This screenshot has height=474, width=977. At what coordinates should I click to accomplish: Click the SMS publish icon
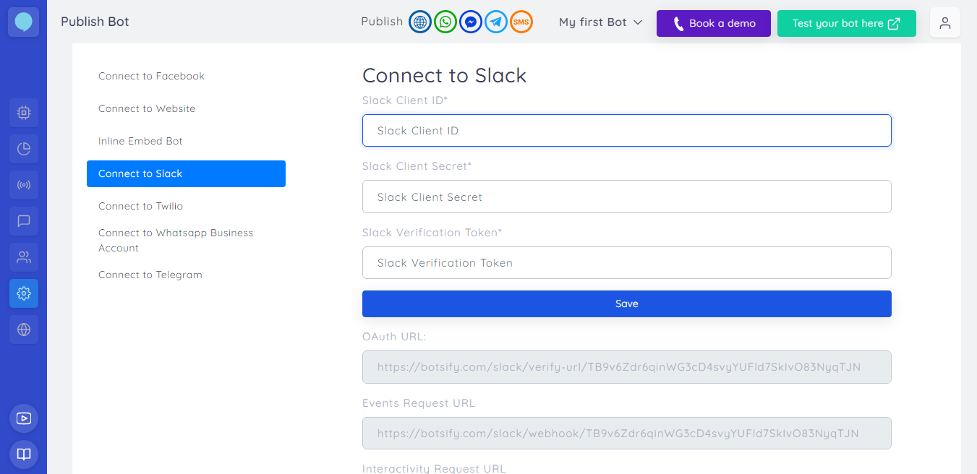pyautogui.click(x=521, y=22)
